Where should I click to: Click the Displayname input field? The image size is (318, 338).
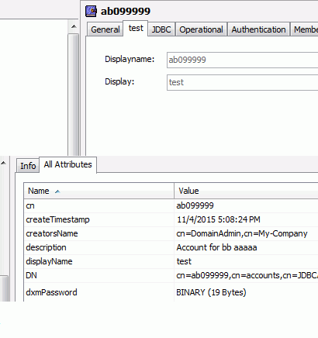click(x=243, y=60)
